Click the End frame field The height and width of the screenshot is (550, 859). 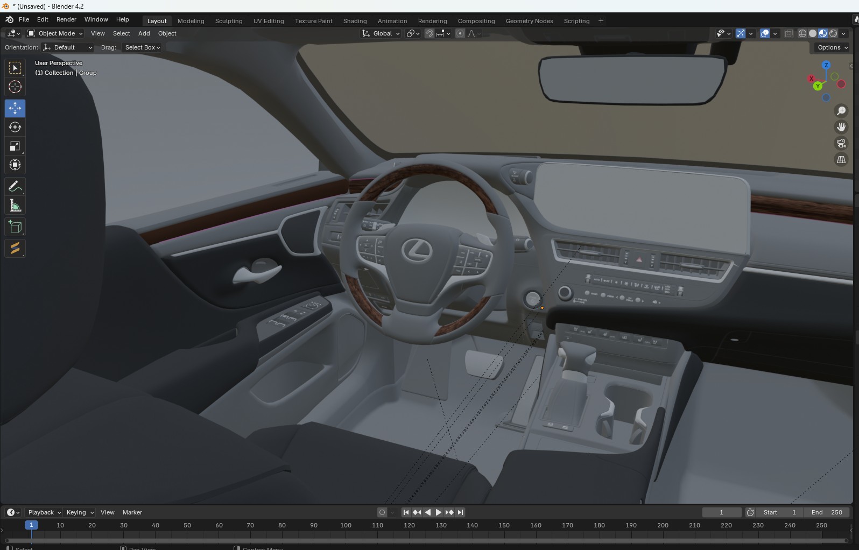pos(827,512)
